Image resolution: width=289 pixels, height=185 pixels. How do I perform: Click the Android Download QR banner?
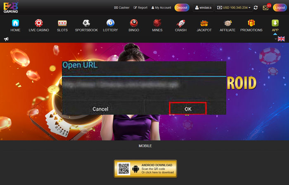145,169
